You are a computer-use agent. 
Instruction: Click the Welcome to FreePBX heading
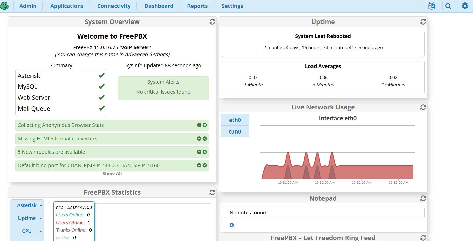[112, 36]
